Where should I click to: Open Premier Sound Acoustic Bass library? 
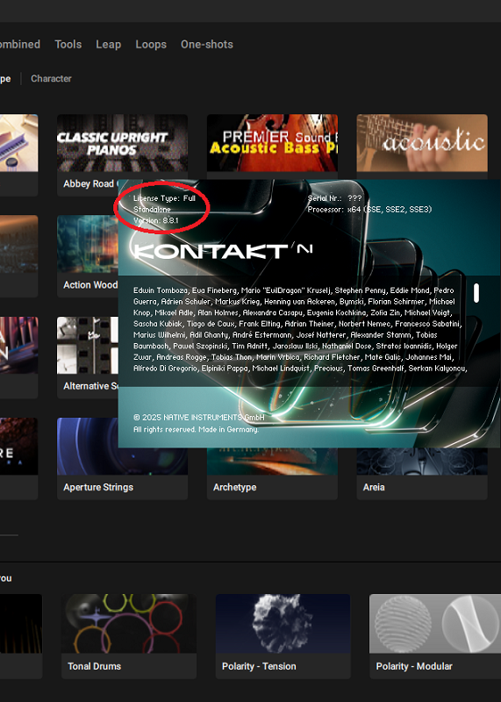click(x=272, y=143)
